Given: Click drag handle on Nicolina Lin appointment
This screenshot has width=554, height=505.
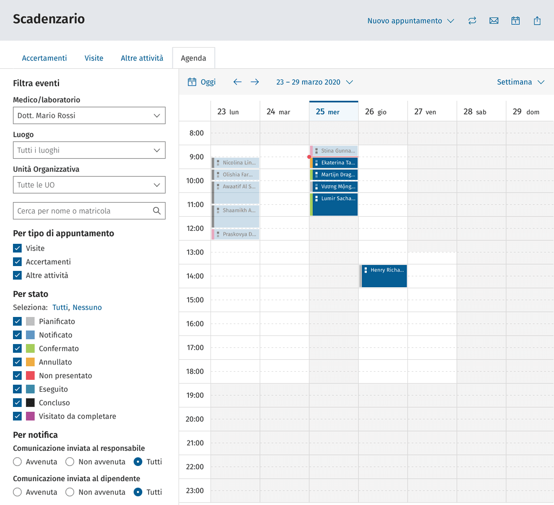Looking at the screenshot, I should click(x=218, y=163).
